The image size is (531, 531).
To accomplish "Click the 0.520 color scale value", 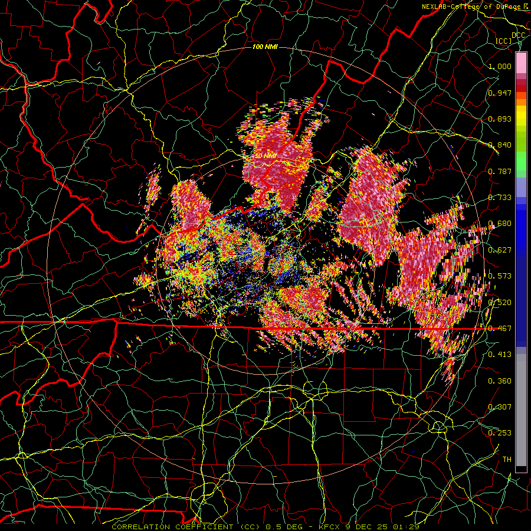I will click(500, 302).
